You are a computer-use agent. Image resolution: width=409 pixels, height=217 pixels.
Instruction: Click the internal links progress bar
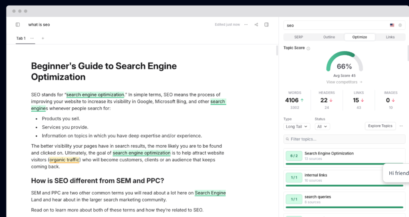pos(345,185)
